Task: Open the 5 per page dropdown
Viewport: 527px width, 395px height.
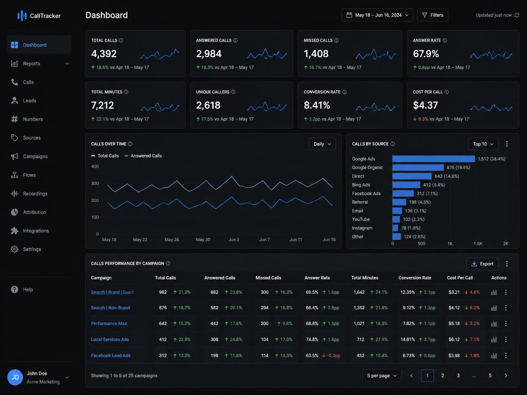Action: (x=382, y=376)
